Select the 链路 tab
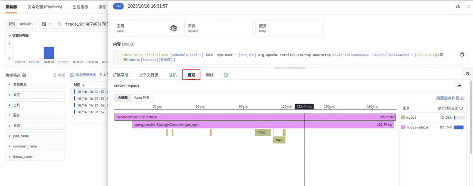This screenshot has width=473, height=186. coord(192,75)
